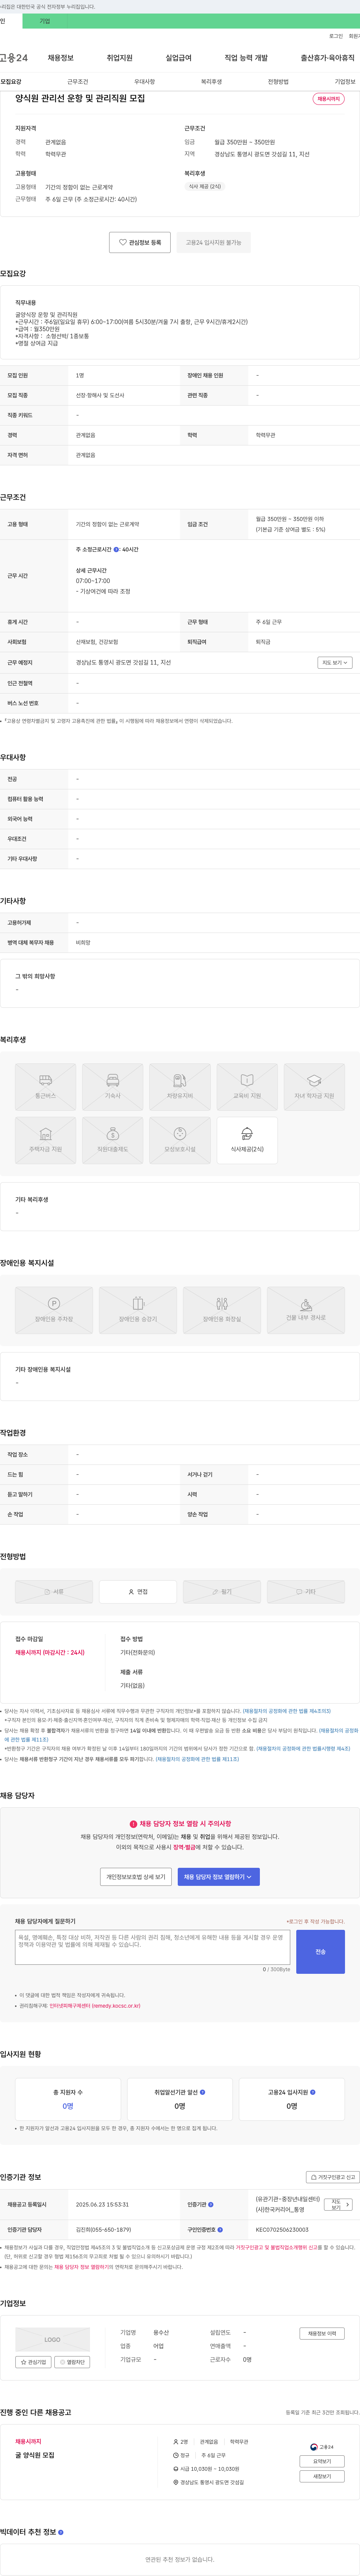The width and height of the screenshot is (360, 2576).
Task: Switch to the 모집요강 tab
Action: click(11, 82)
